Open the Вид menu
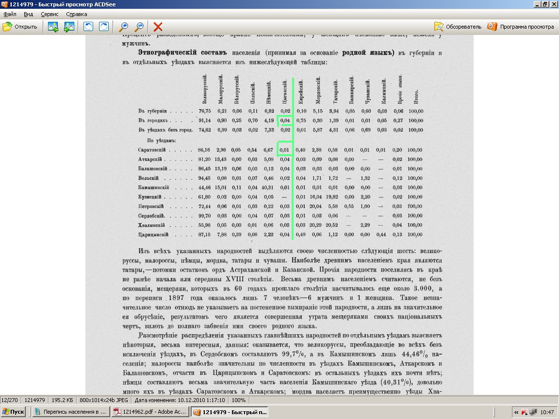 tap(29, 14)
